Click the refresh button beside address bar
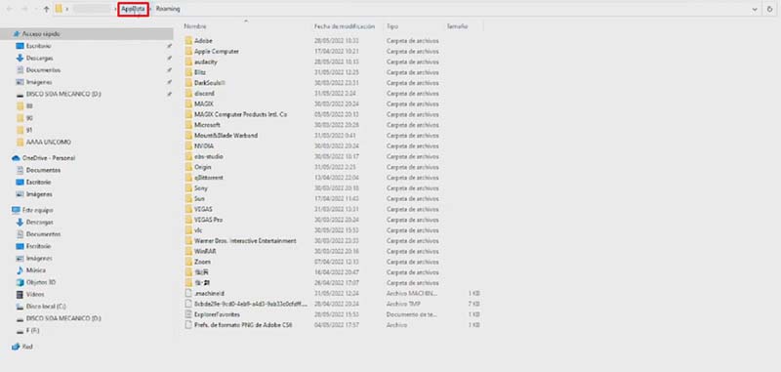Screen dimensions: 781x372 point(770,9)
